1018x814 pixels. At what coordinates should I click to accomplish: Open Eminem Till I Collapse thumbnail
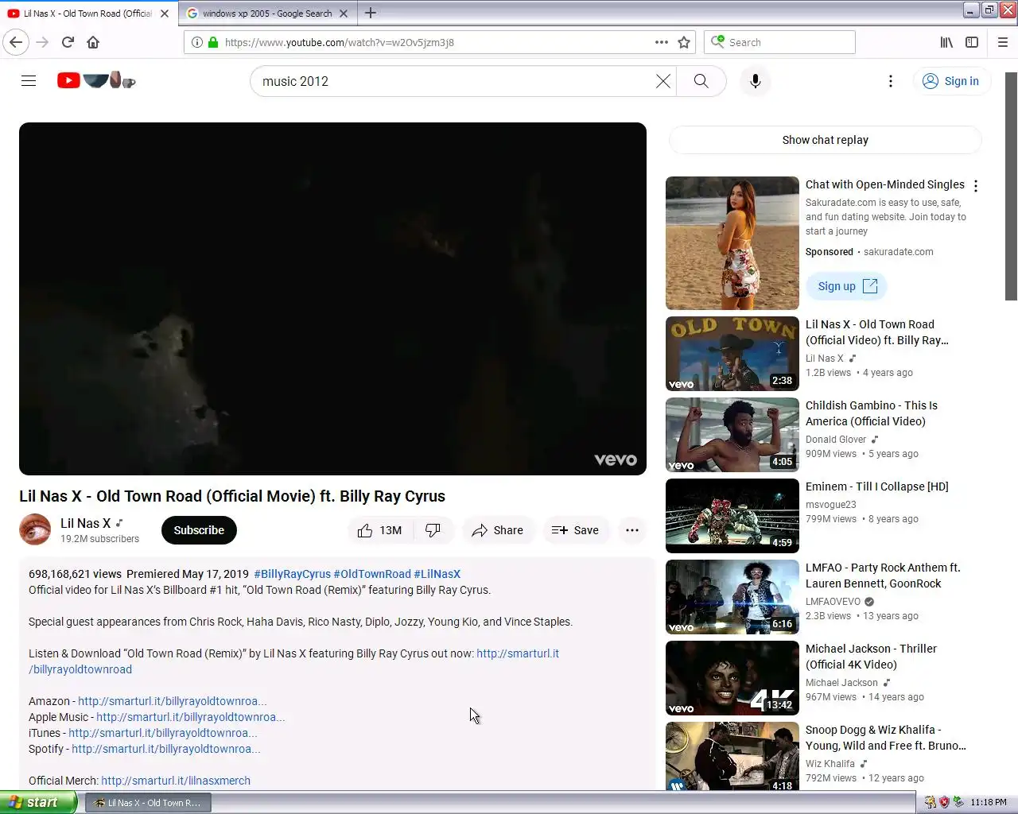point(732,516)
